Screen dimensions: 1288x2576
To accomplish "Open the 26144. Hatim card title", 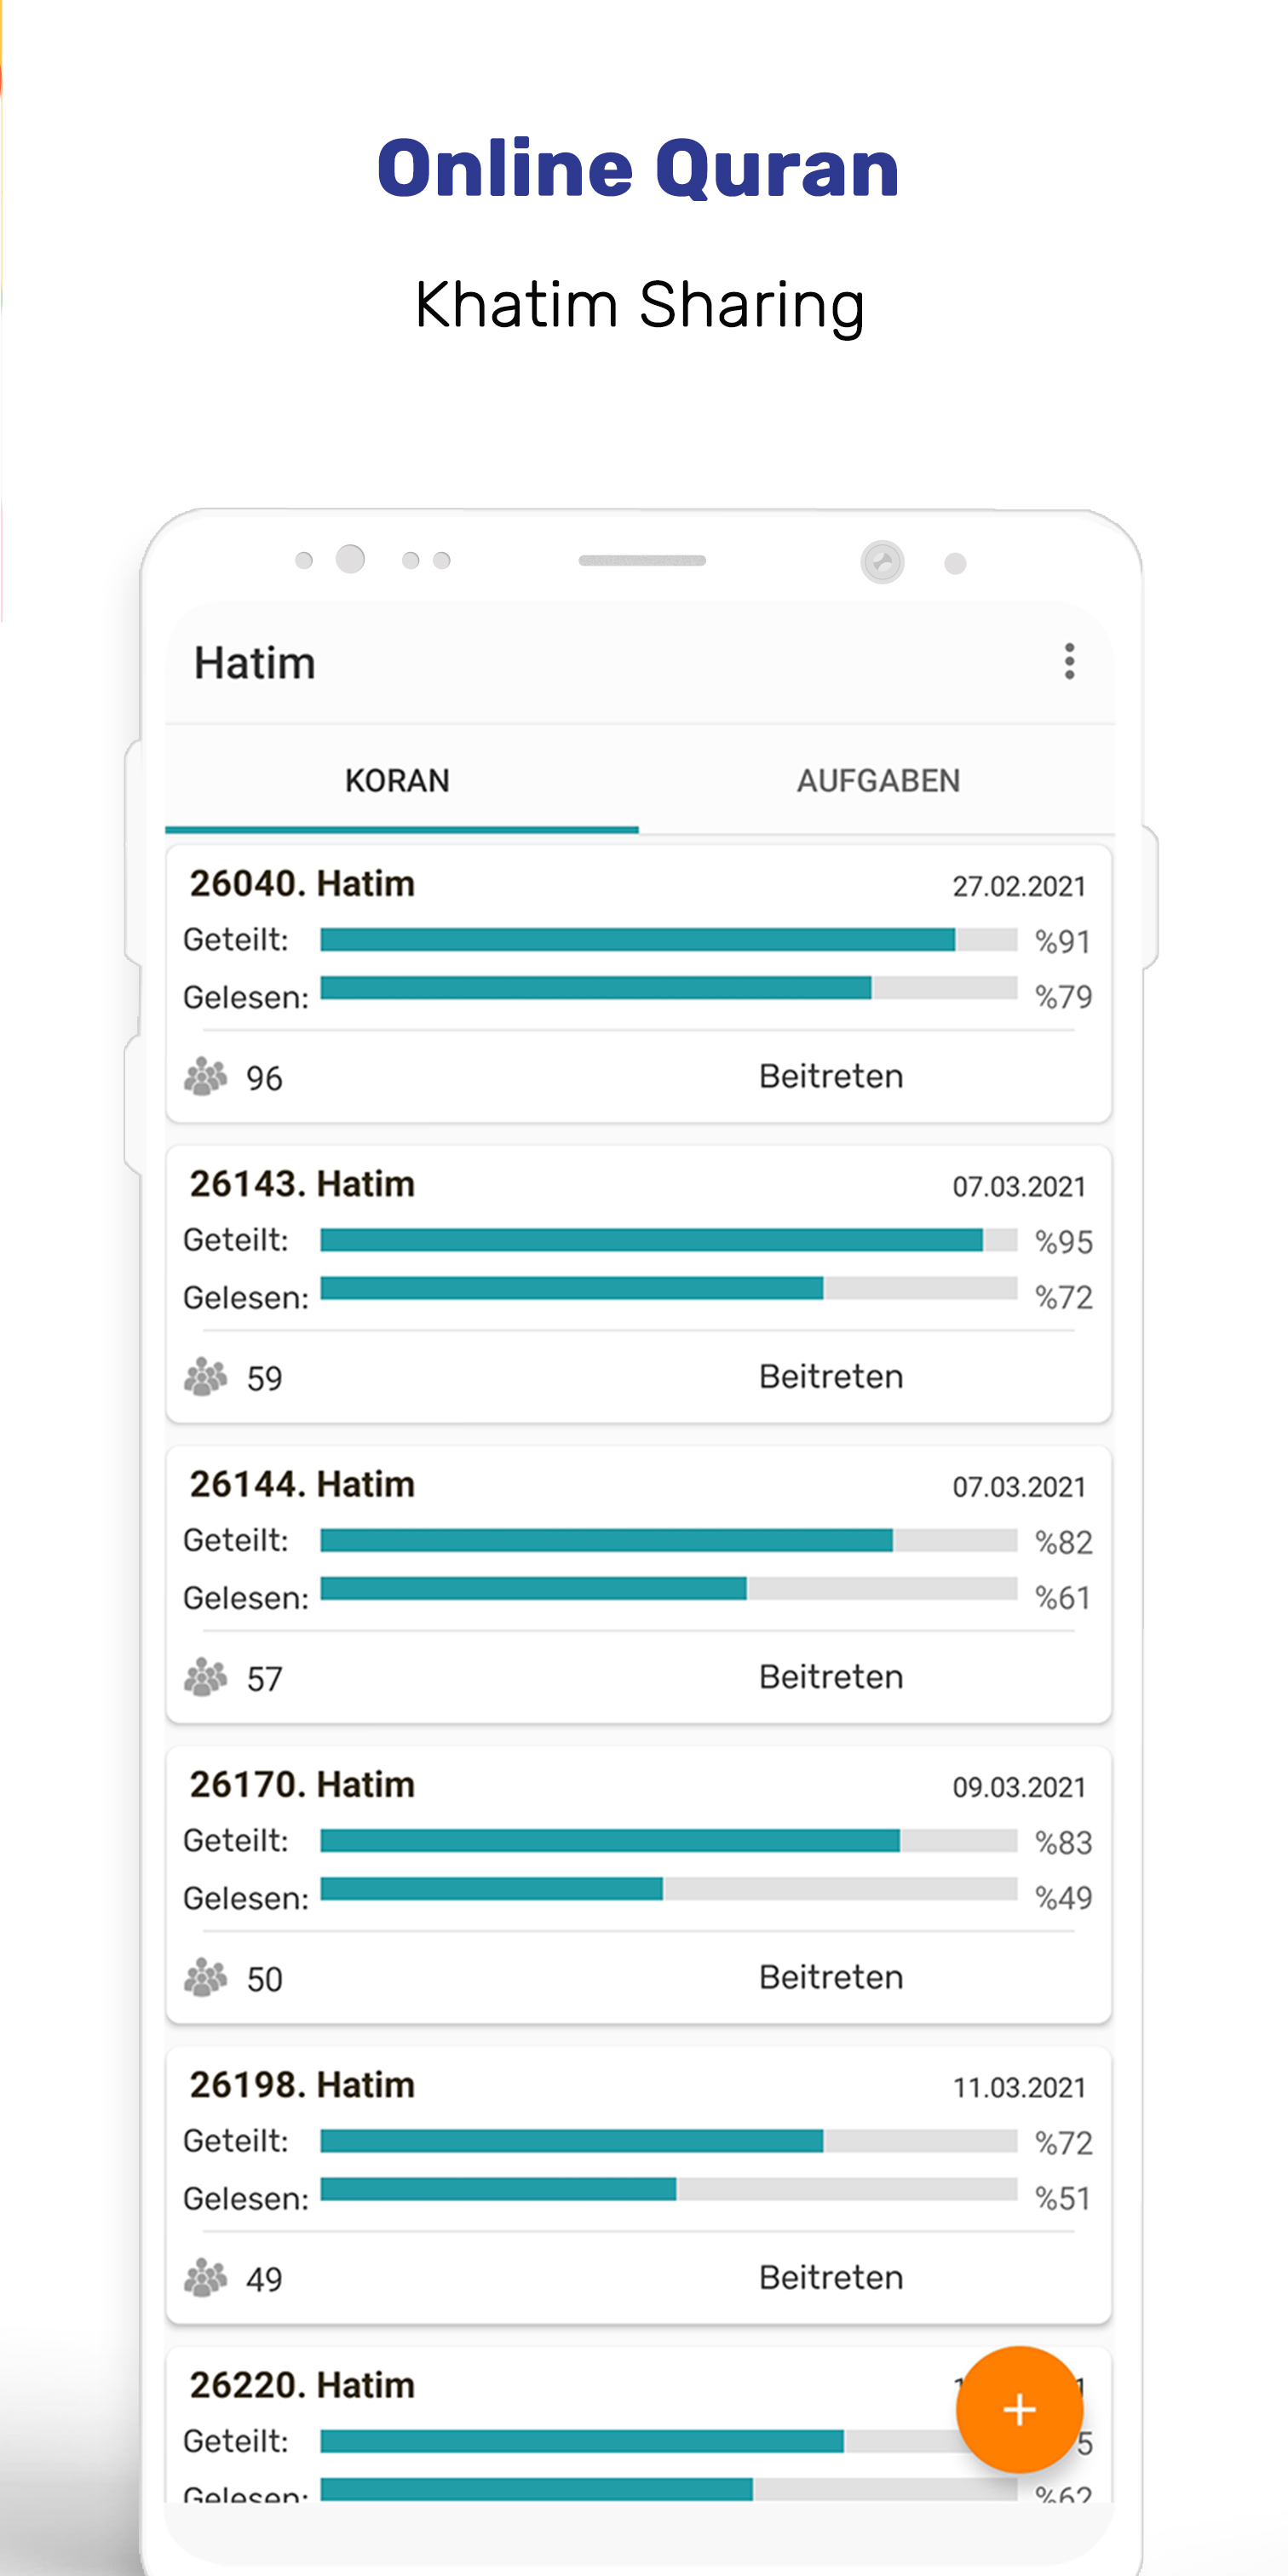I will pyautogui.click(x=302, y=1484).
